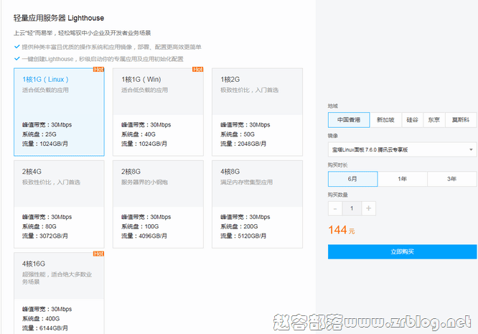The width and height of the screenshot is (478, 334).
Task: Choose the 东京 region
Action: click(434, 120)
